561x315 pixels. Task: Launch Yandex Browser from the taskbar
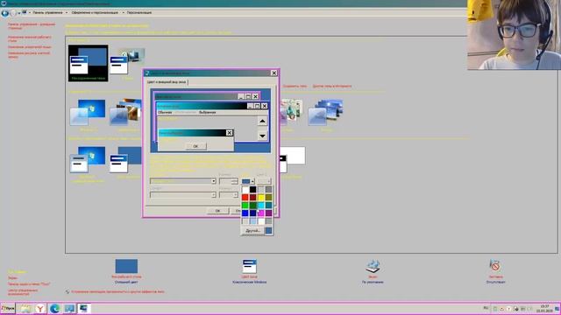pos(40,308)
